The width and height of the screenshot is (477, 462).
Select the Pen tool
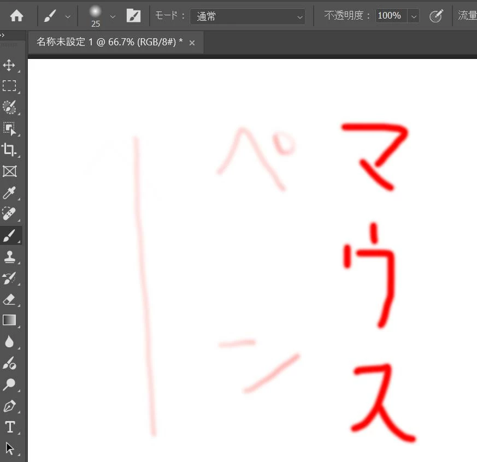pyautogui.click(x=9, y=406)
